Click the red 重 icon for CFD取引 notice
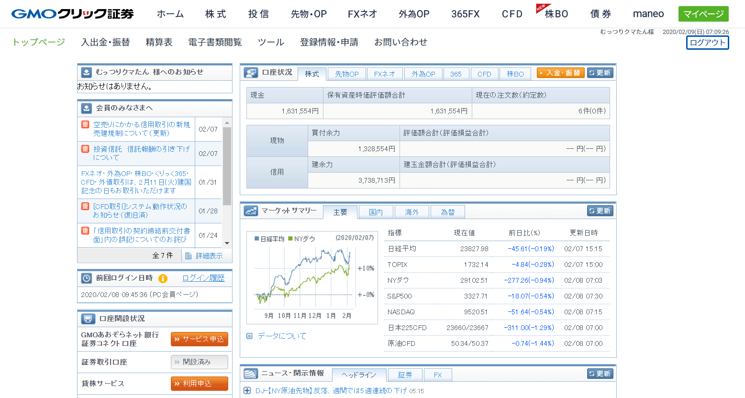 85,206
